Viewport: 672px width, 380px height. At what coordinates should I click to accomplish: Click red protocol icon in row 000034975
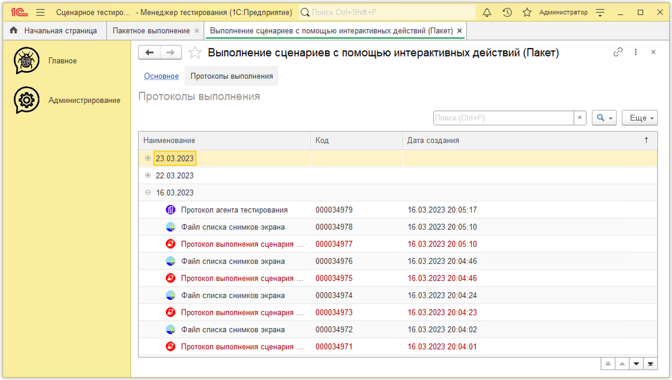click(x=171, y=278)
